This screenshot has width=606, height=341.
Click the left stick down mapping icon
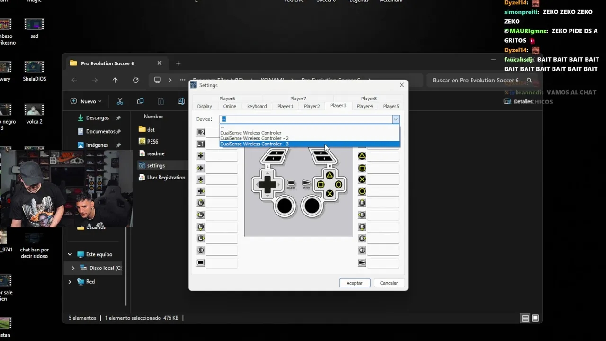201,227
